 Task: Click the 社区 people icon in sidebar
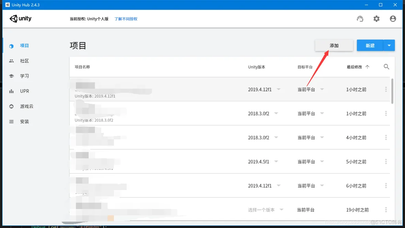pyautogui.click(x=11, y=61)
